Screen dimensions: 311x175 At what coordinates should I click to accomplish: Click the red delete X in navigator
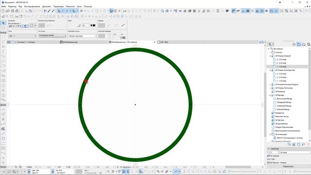[309, 144]
